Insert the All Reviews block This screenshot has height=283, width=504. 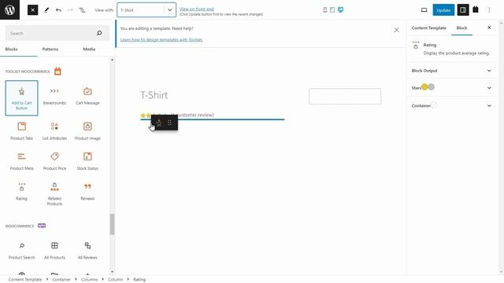(87, 251)
